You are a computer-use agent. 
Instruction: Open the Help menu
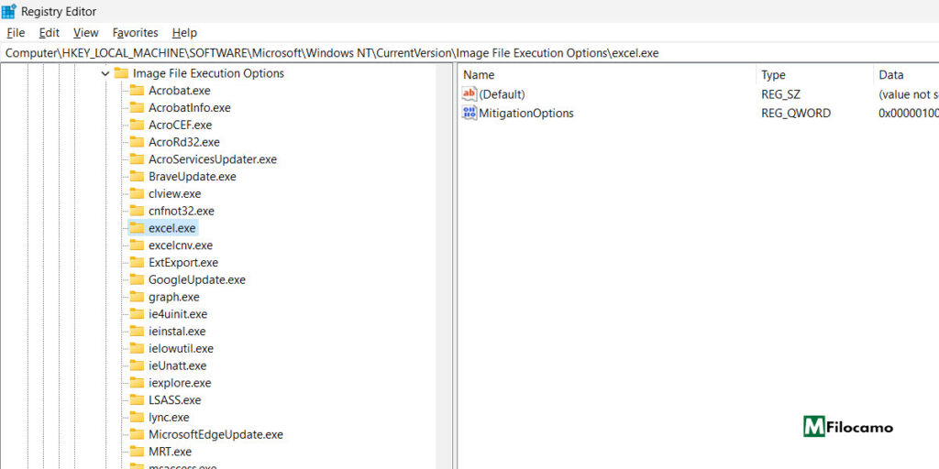[184, 33]
